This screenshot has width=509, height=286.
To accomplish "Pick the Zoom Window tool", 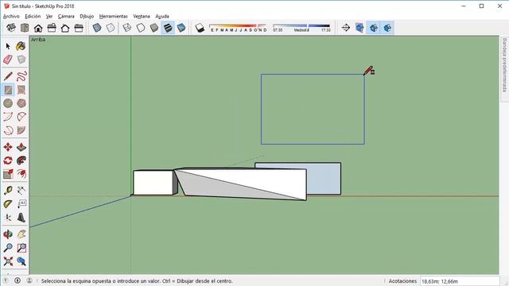I will pyautogui.click(x=21, y=248).
